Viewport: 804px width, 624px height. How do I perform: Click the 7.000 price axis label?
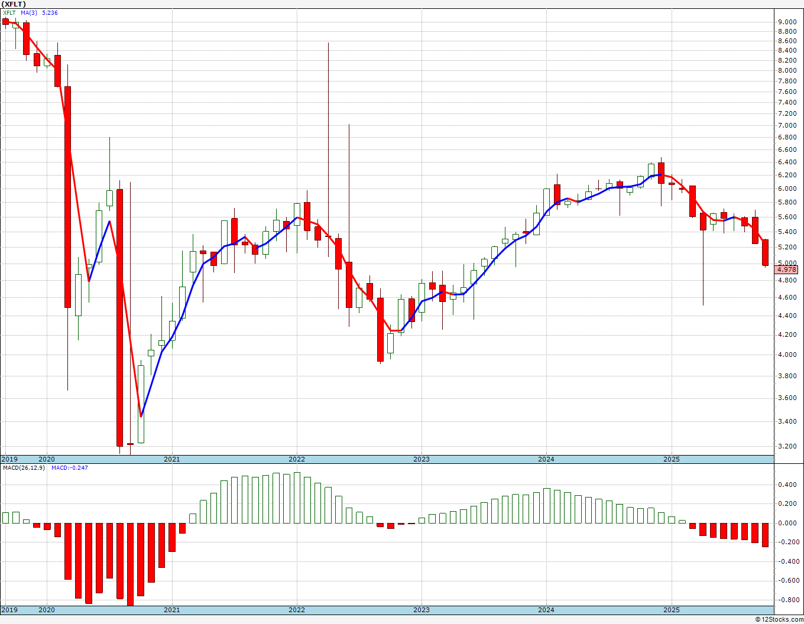pos(787,125)
